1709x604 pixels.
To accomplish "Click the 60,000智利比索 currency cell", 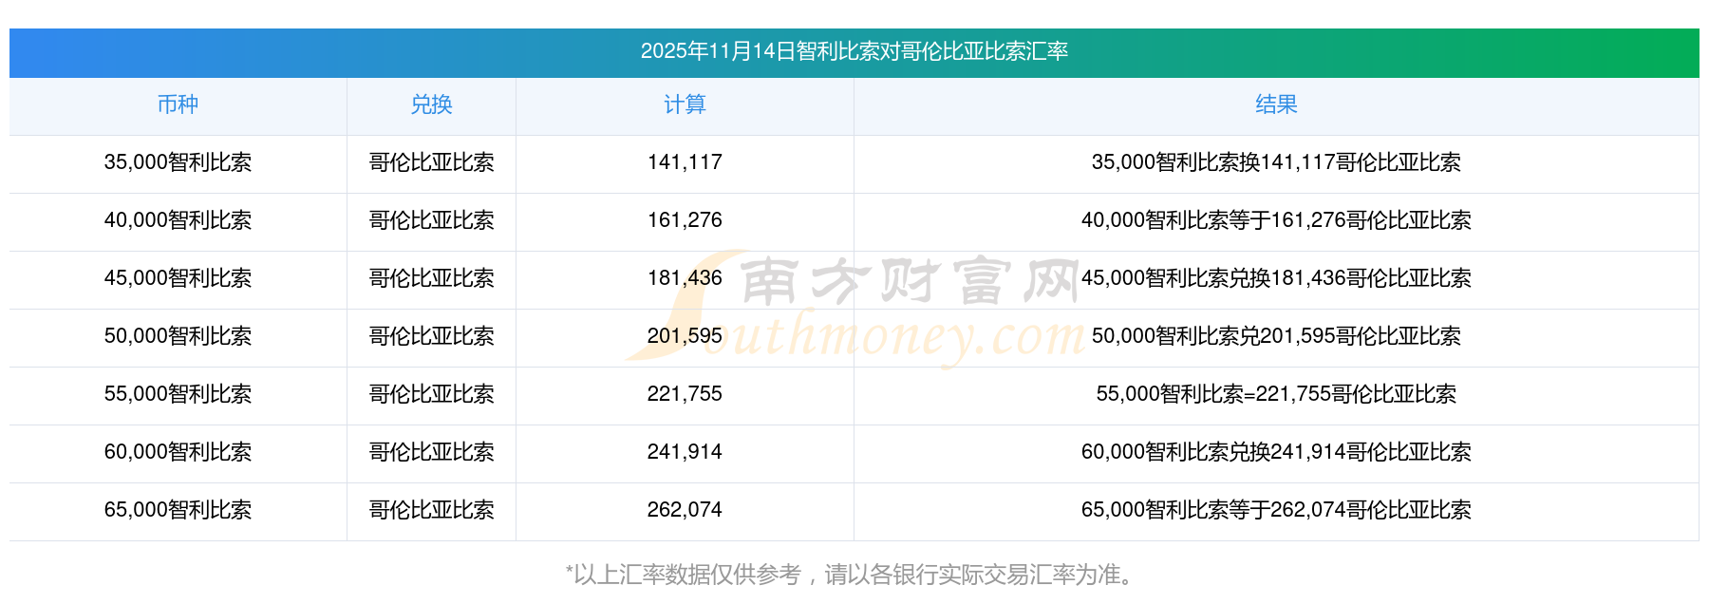I will 178,452.
